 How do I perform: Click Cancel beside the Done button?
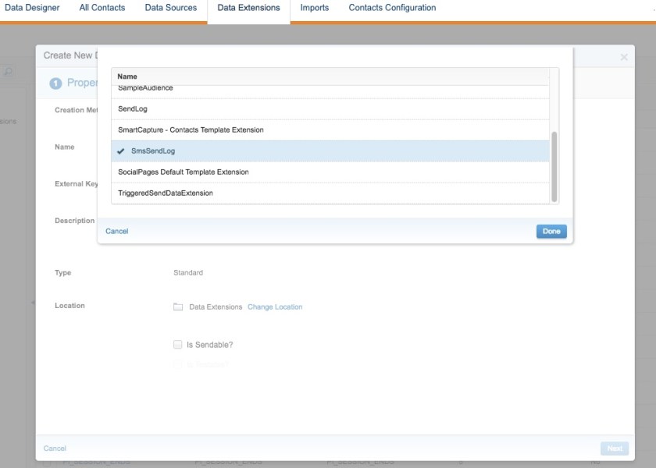coord(116,232)
